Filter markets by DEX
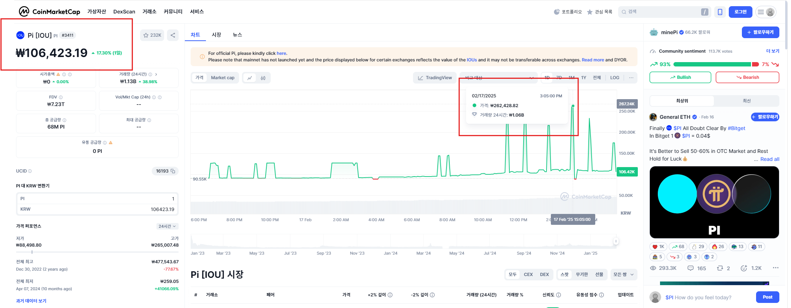The width and height of the screenshot is (791, 308). pos(544,275)
